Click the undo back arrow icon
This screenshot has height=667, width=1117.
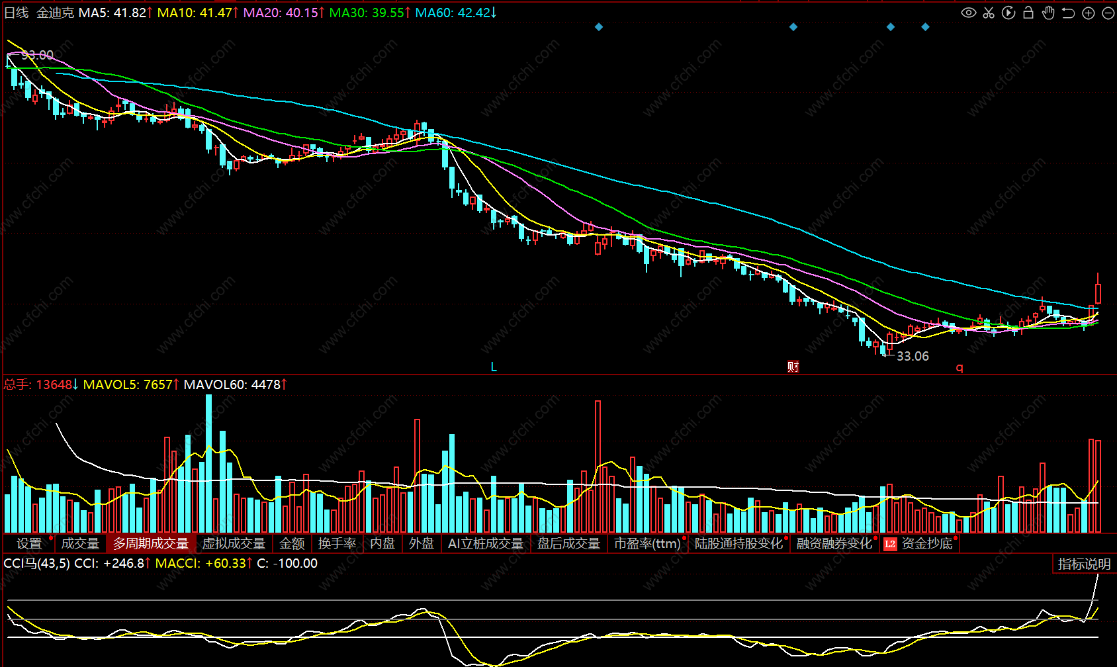[1068, 13]
